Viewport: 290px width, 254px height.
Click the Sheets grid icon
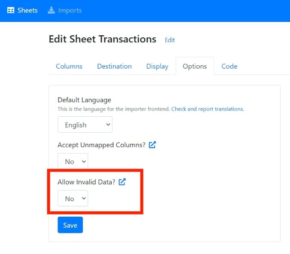click(x=11, y=10)
